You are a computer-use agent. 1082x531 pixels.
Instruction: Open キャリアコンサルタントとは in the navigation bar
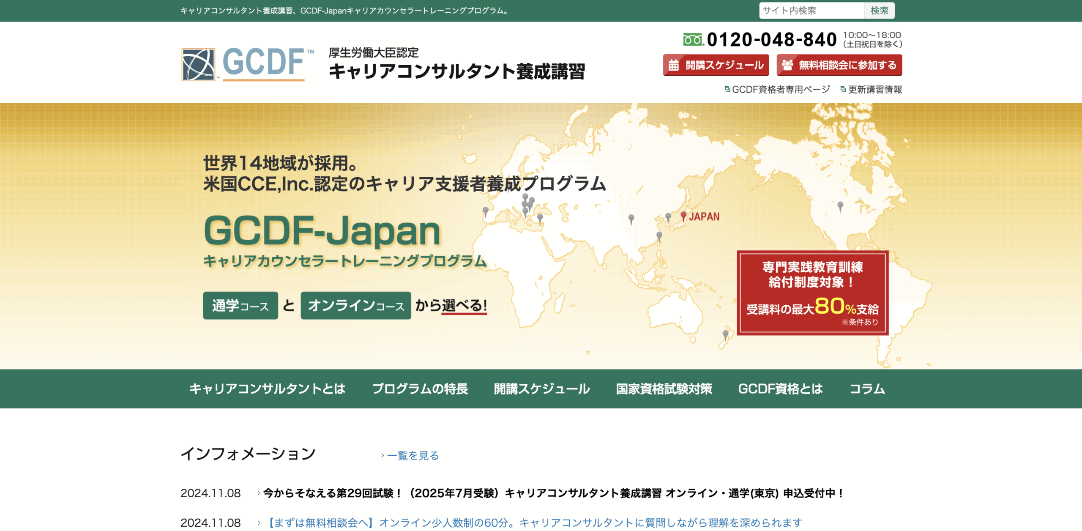pos(267,389)
